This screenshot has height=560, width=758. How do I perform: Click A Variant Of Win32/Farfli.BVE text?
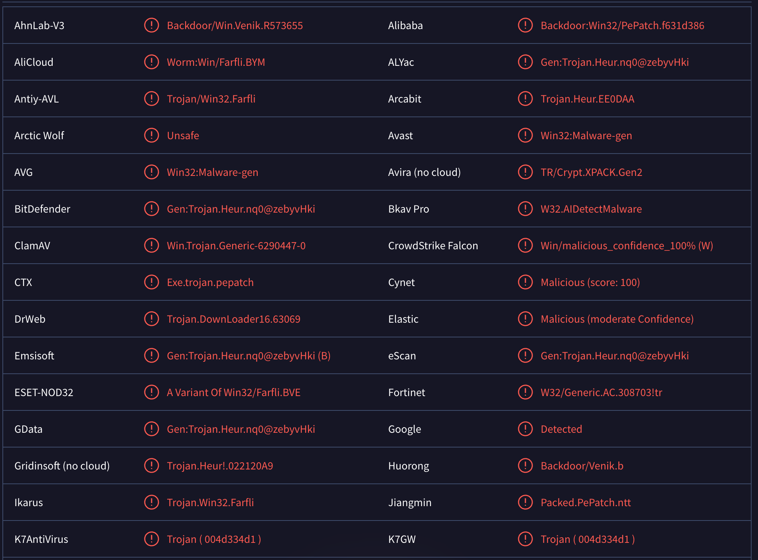233,392
